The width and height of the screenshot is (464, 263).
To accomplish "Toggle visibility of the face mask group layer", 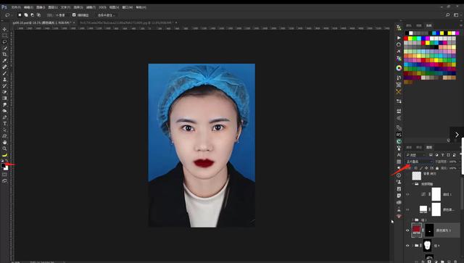I will (407, 246).
